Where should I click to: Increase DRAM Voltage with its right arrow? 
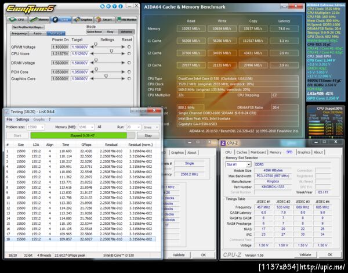[x=123, y=63]
